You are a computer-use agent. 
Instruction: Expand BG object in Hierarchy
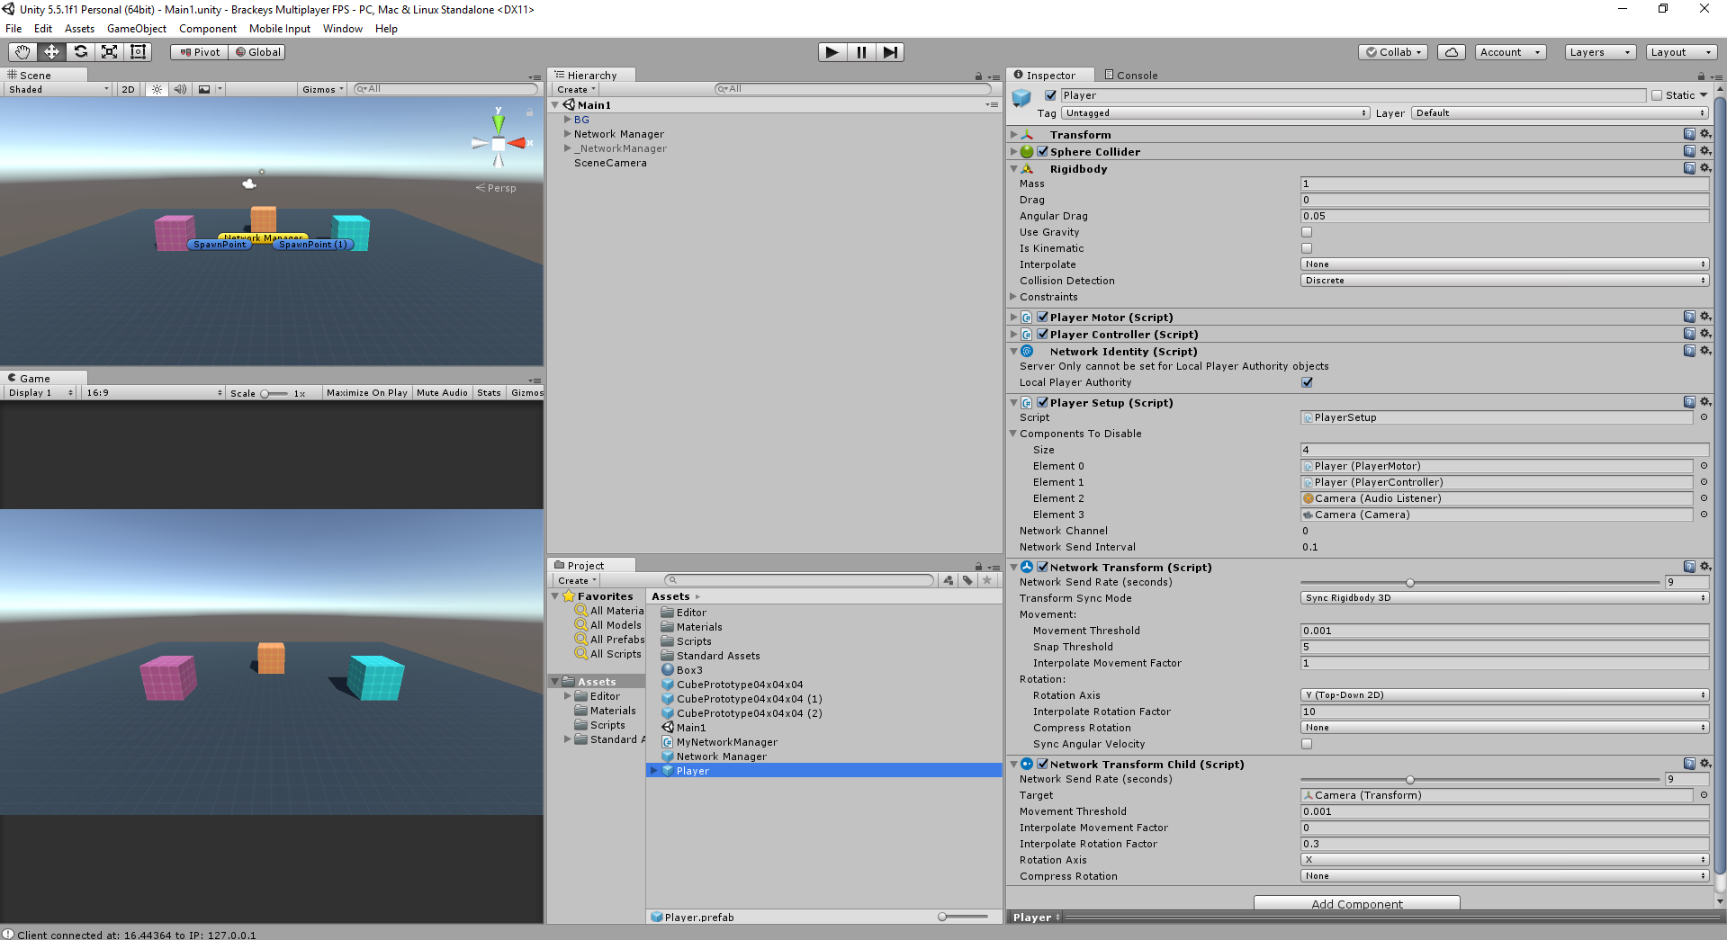[x=567, y=120]
